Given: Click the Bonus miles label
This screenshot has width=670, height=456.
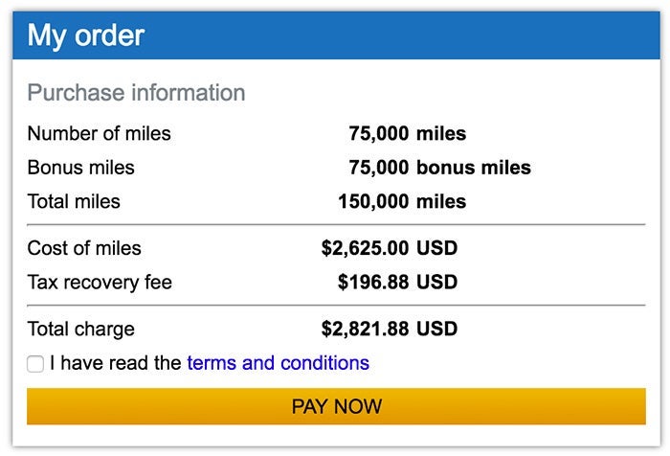Looking at the screenshot, I should tap(80, 168).
